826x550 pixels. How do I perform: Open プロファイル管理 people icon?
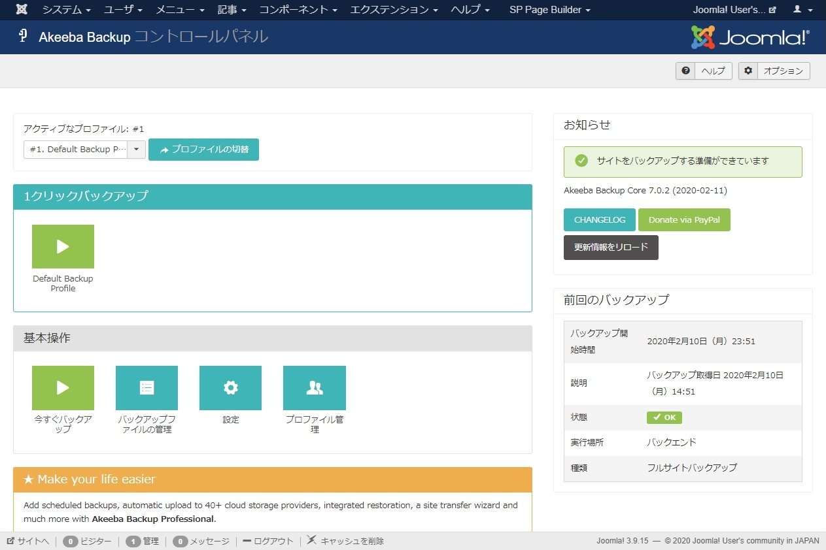coord(315,387)
